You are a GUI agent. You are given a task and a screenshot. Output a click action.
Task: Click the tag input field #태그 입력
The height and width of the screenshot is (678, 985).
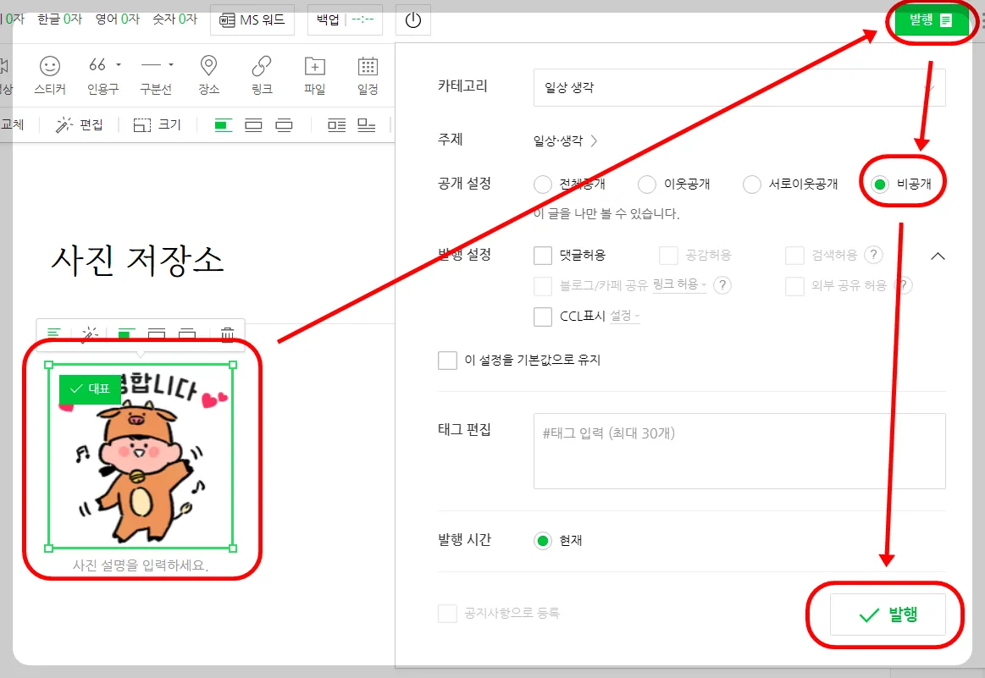739,451
